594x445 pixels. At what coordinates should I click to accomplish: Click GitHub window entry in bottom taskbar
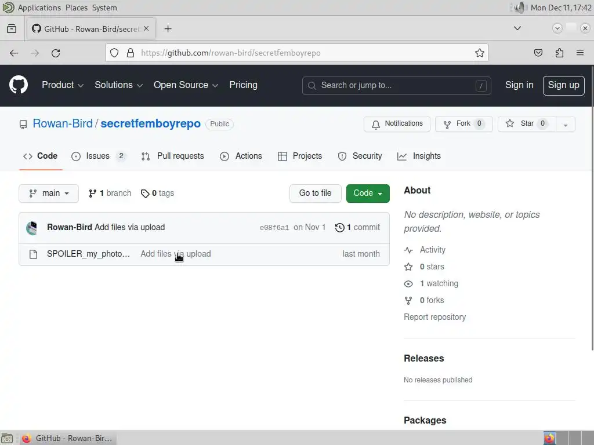click(67, 438)
